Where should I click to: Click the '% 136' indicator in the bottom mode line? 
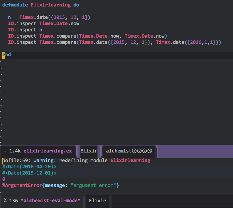click(x=11, y=200)
